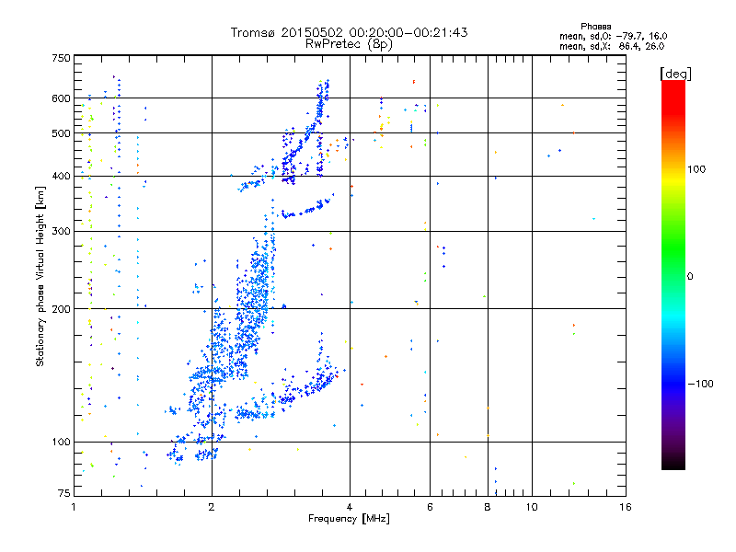Image resolution: width=736 pixels, height=552 pixels.
Task: Click the y-axis tick label '400'
Action: pyautogui.click(x=61, y=177)
